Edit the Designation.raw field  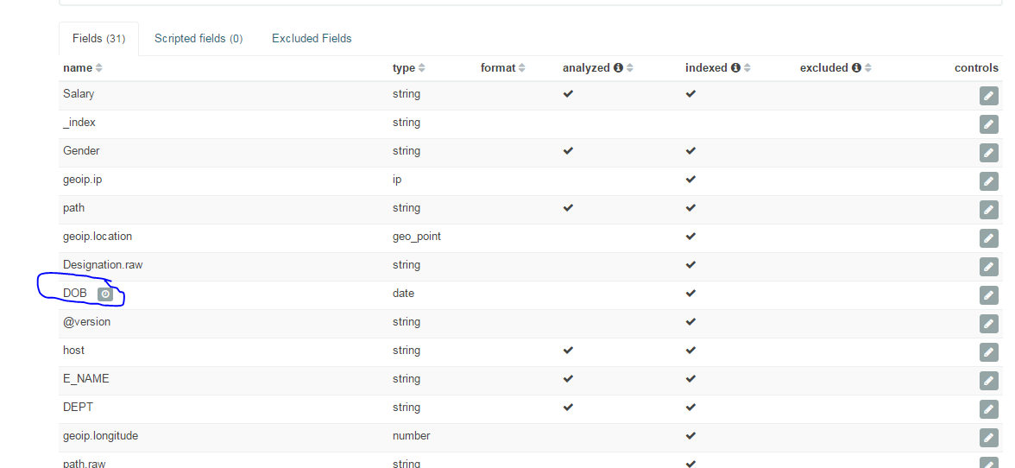click(x=989, y=267)
